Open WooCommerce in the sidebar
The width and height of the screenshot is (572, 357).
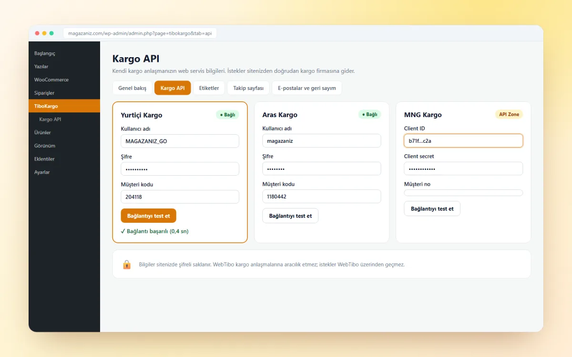64,79
